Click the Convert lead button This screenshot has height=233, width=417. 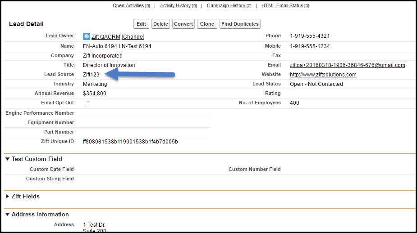183,24
